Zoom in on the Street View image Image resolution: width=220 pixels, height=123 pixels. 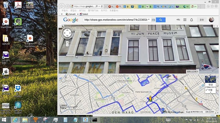(x=67, y=42)
